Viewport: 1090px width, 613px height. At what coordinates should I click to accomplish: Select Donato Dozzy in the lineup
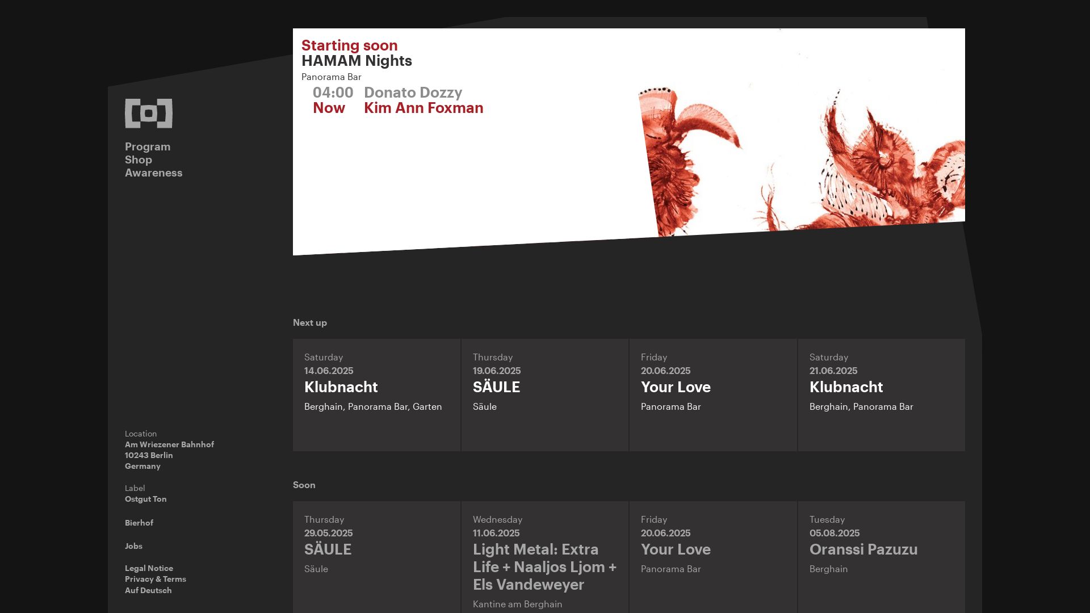pyautogui.click(x=413, y=93)
